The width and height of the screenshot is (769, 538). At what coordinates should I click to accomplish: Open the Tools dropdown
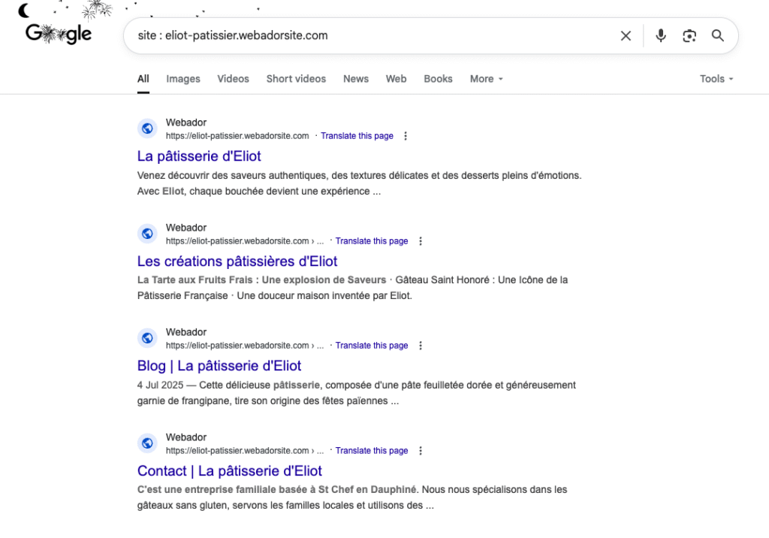[716, 79]
